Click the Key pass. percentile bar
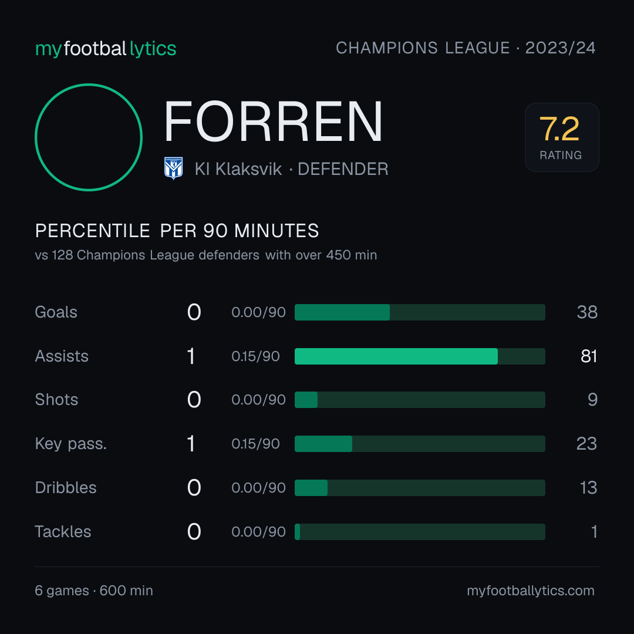634x634 pixels. tap(420, 444)
